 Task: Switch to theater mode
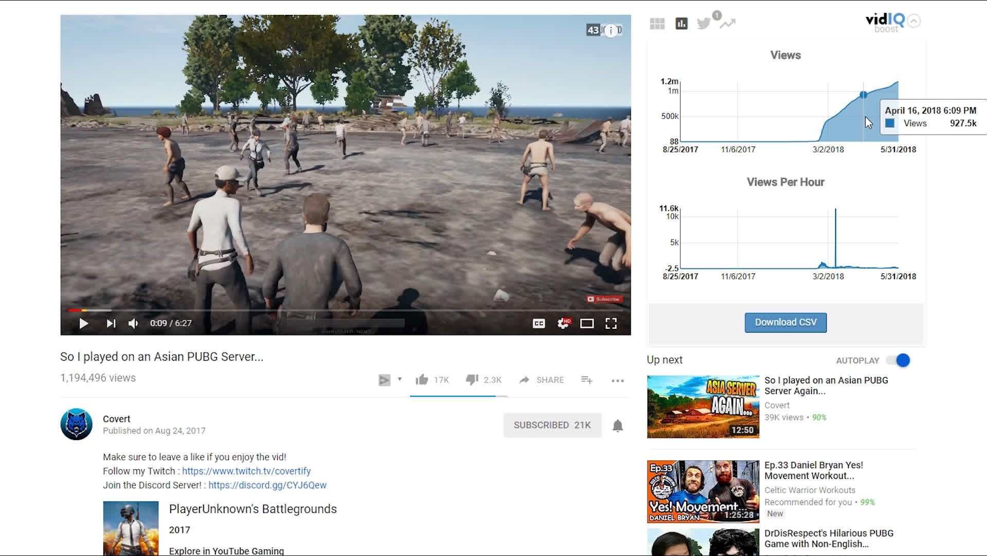(x=587, y=323)
